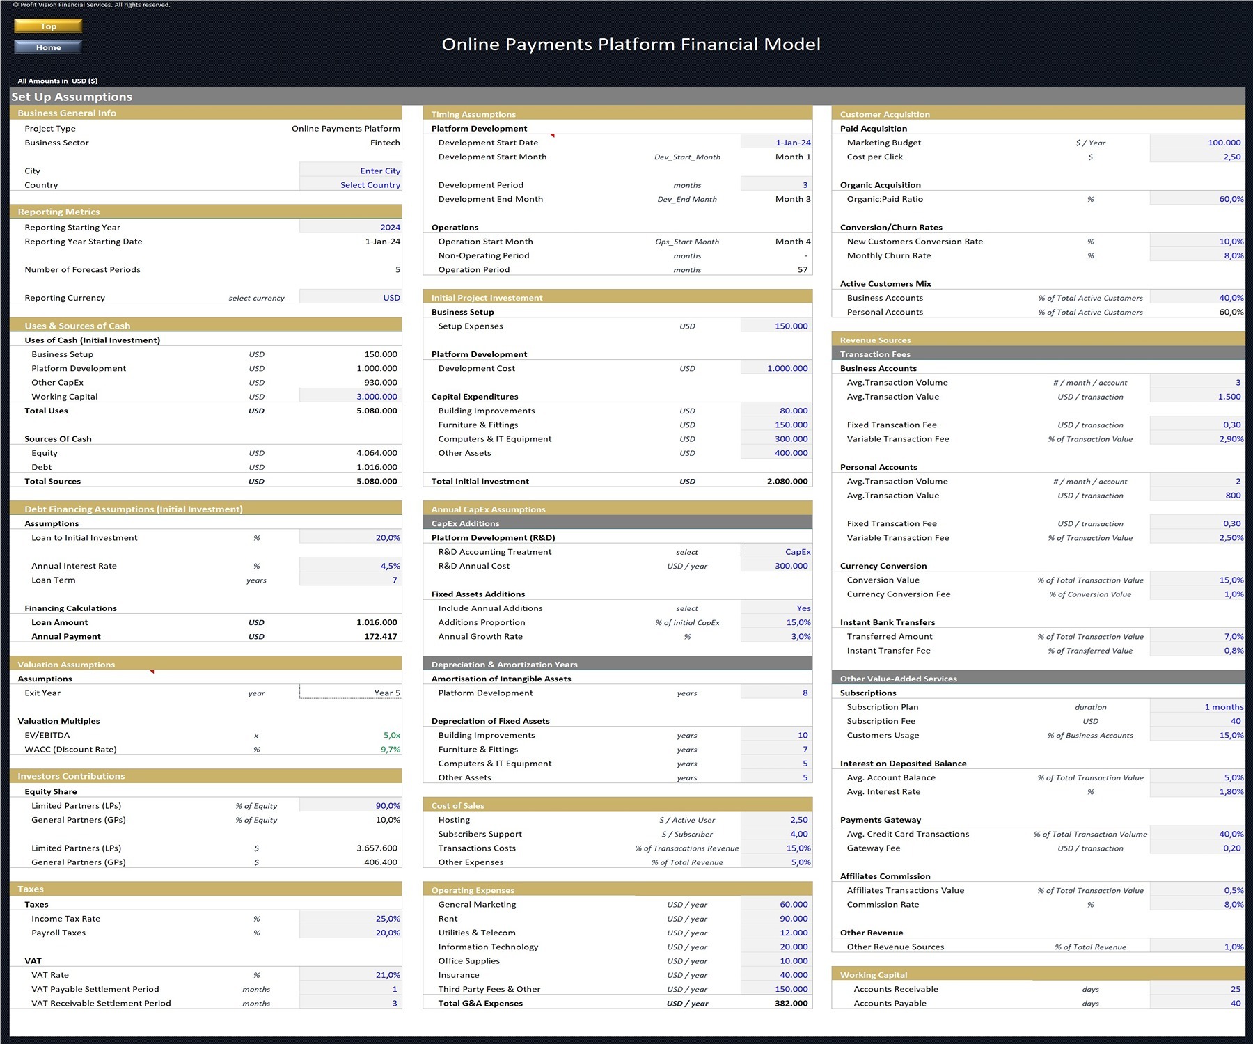
Task: Select Personal Avg.Transaction Value 800 cell
Action: pyautogui.click(x=1197, y=496)
